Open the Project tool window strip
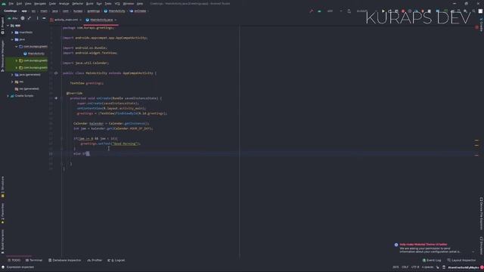 point(2,26)
